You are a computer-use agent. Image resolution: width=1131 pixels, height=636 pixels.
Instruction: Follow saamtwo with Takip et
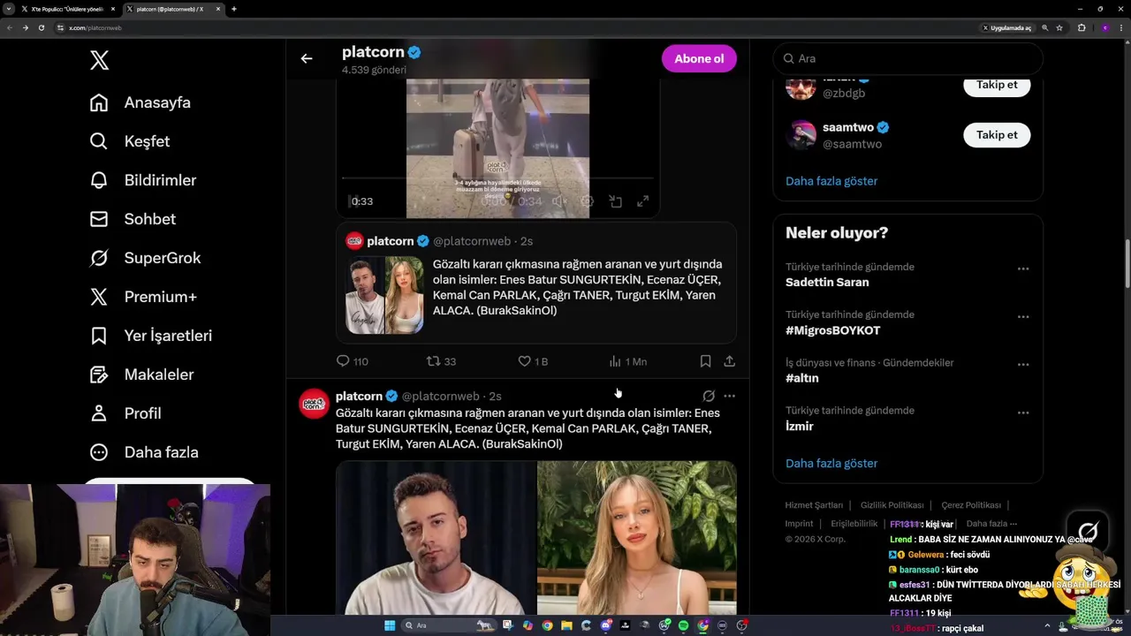point(997,135)
